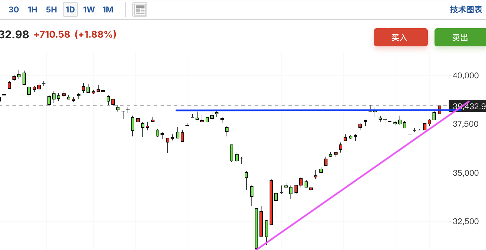The height and width of the screenshot is (250, 486).
Task: Click the (+1.88%) percentage change text
Action: pos(96,34)
